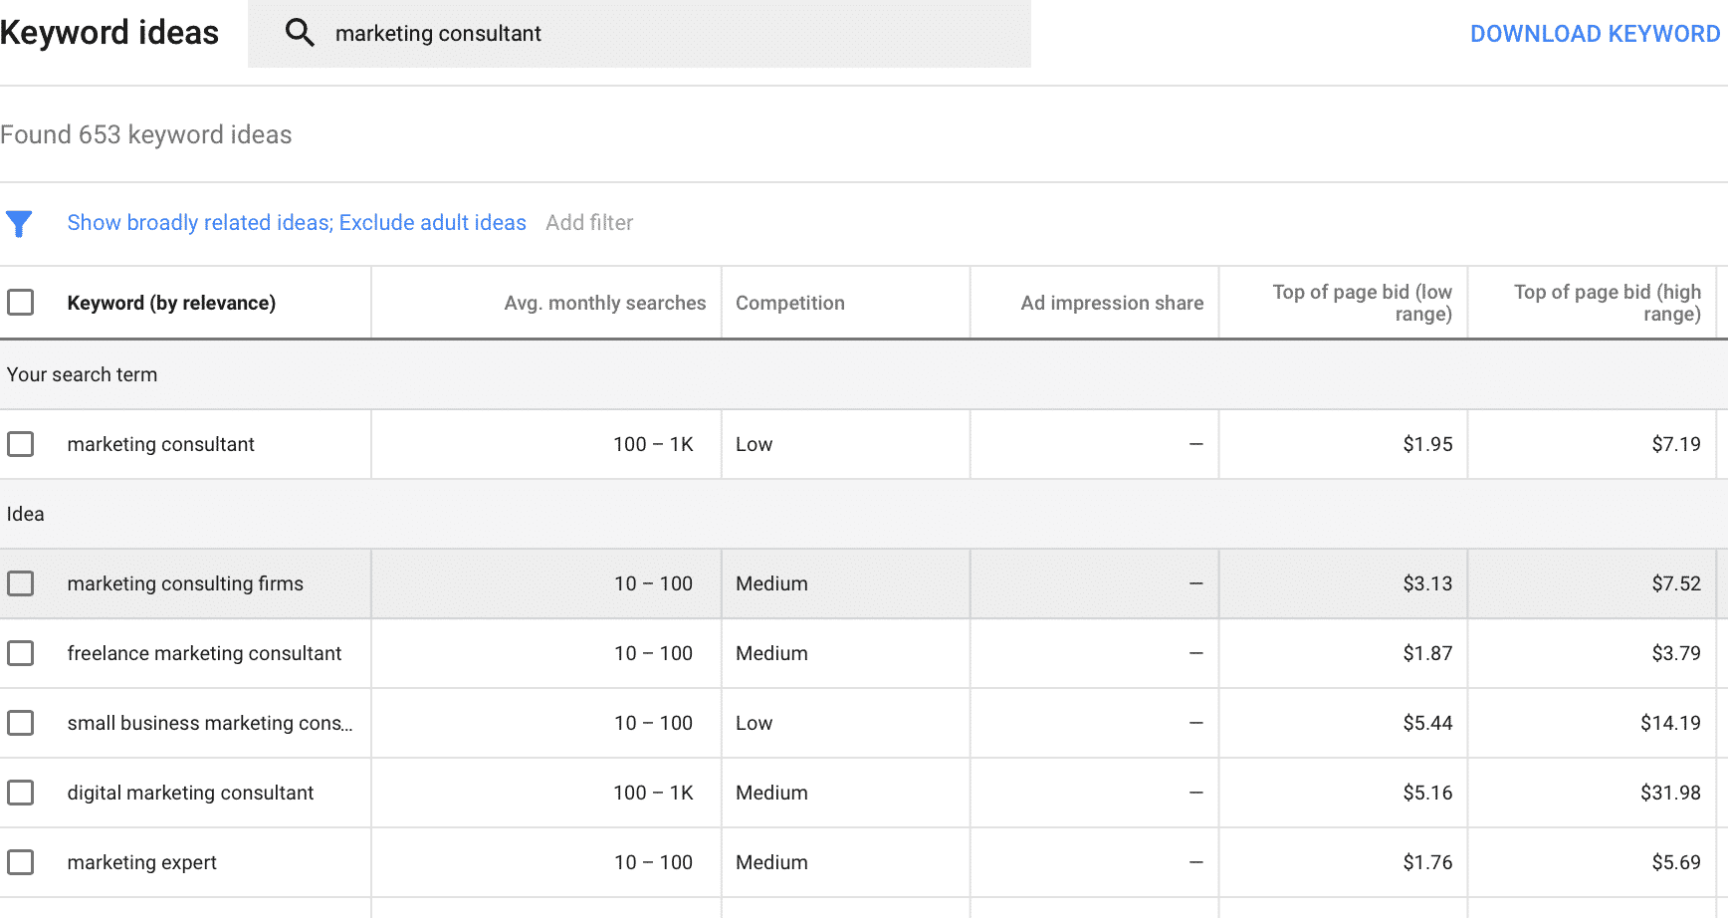
Task: Click Add filter
Action: tap(589, 223)
